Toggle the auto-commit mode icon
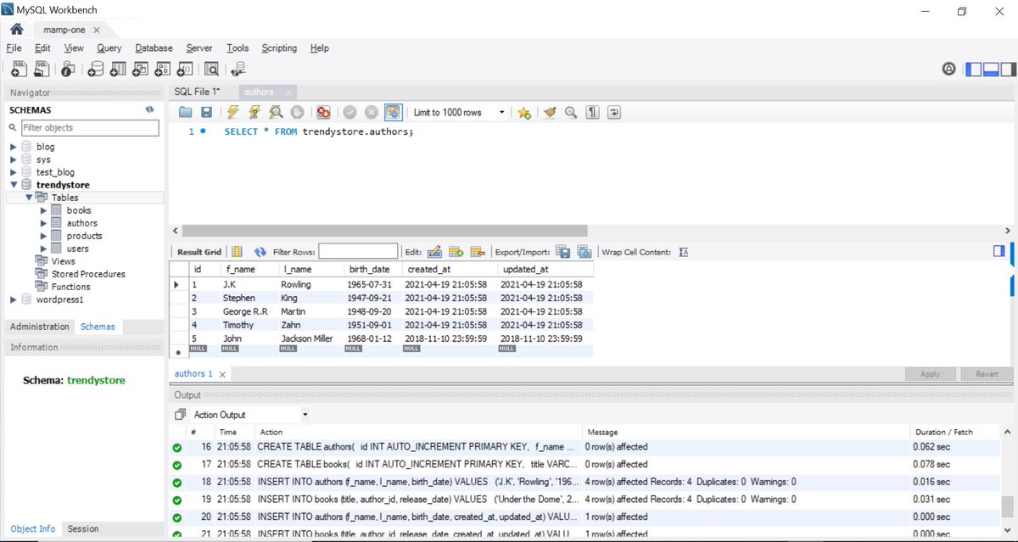1018x542 pixels. click(x=393, y=112)
